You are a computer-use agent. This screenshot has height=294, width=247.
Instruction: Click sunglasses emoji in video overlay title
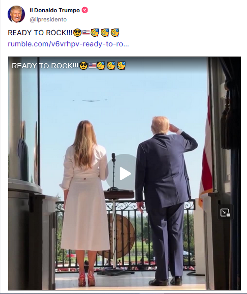84,66
